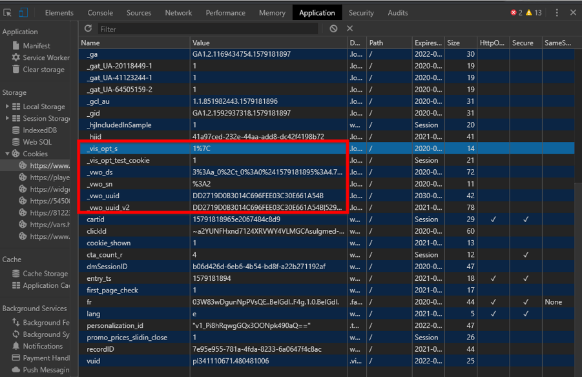The width and height of the screenshot is (582, 377).
Task: Switch to the Sources tab
Action: click(x=139, y=13)
